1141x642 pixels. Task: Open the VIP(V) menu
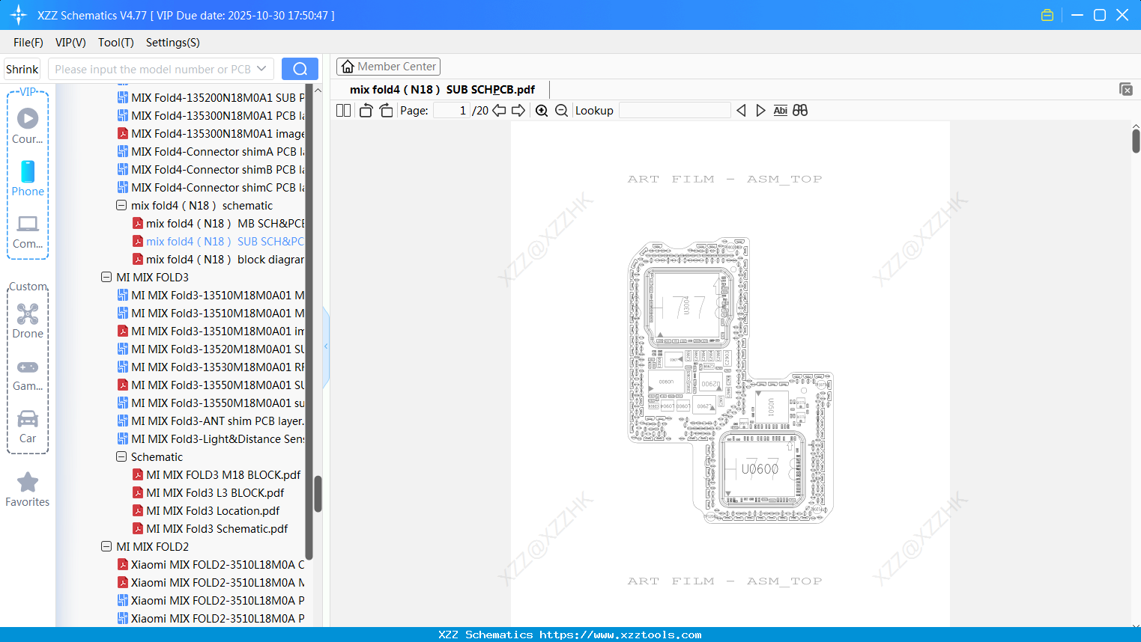pyautogui.click(x=70, y=43)
